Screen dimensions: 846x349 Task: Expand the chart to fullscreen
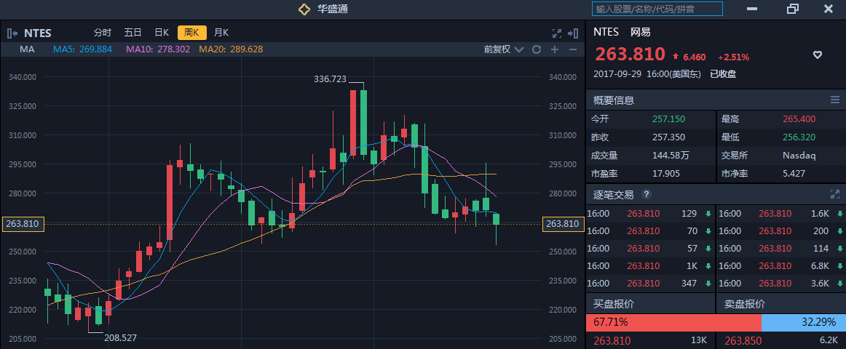tap(556, 33)
